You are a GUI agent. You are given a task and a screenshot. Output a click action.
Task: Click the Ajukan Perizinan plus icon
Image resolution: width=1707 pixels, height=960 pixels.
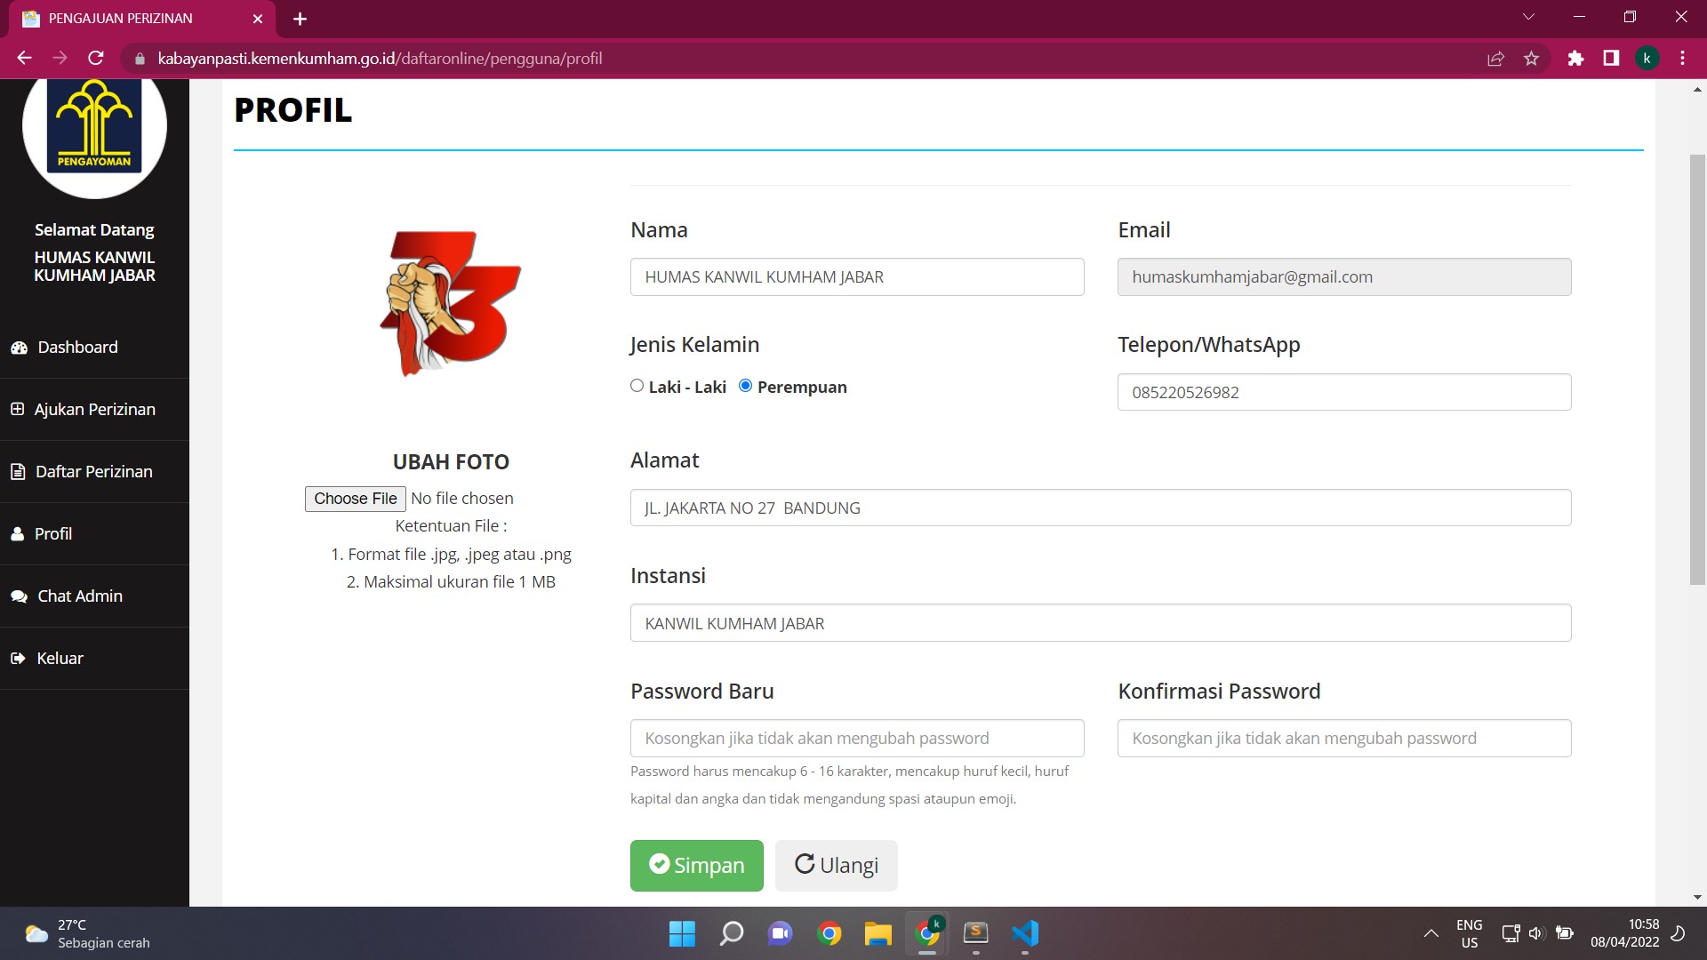(17, 409)
